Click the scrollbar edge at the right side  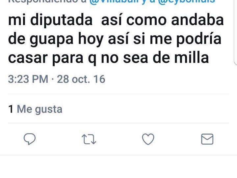click(235, 33)
